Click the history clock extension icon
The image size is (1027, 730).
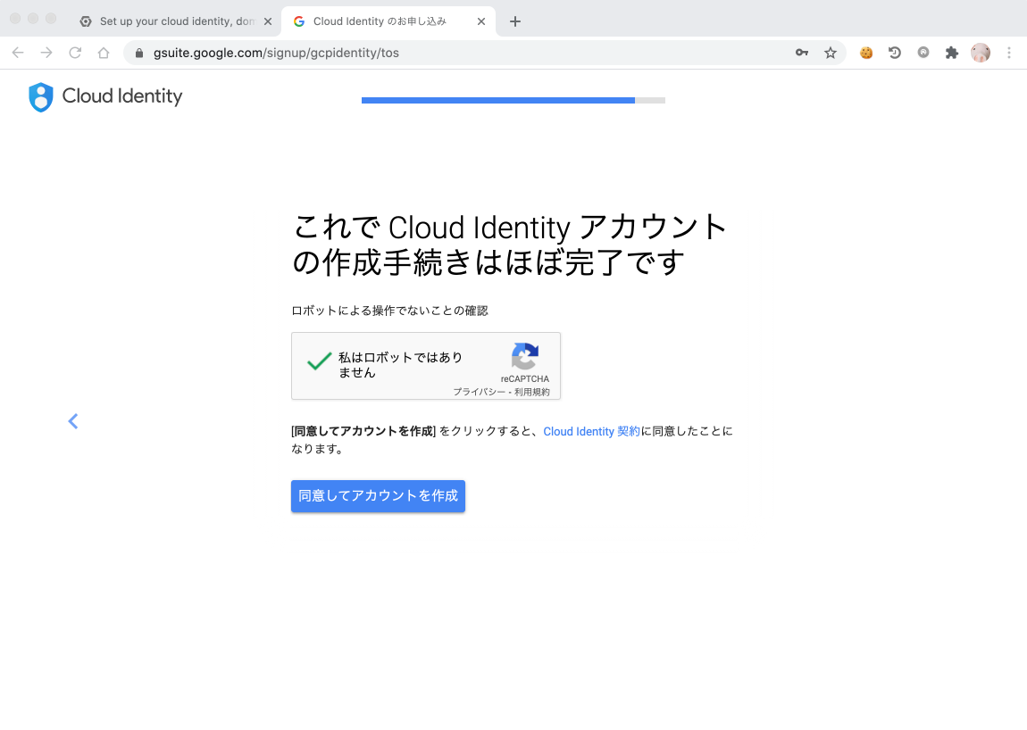pyautogui.click(x=895, y=53)
